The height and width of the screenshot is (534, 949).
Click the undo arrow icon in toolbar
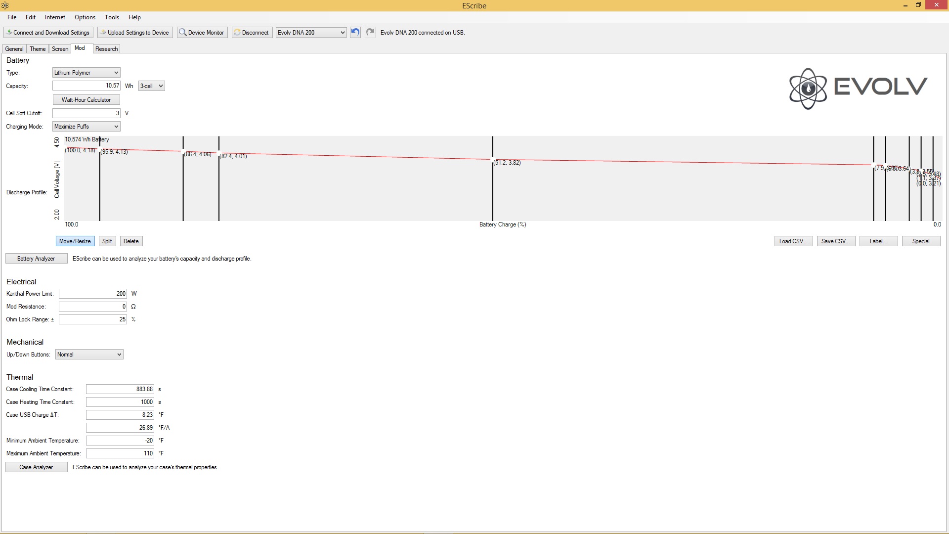pos(355,33)
